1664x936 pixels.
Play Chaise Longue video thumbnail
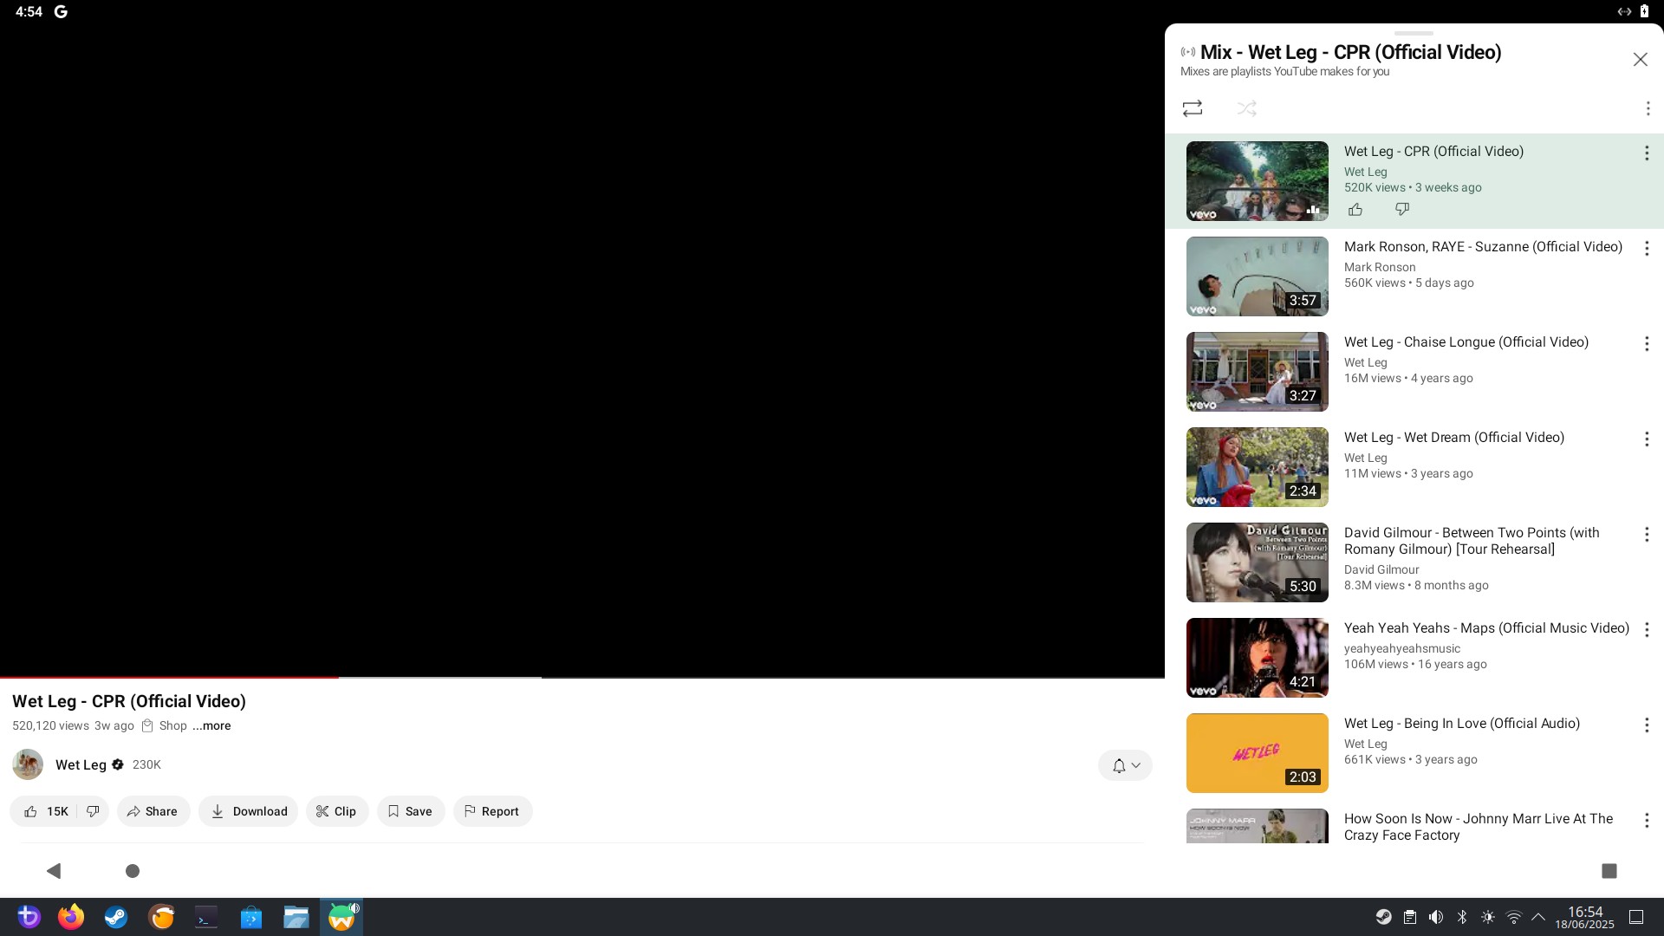[x=1257, y=372]
